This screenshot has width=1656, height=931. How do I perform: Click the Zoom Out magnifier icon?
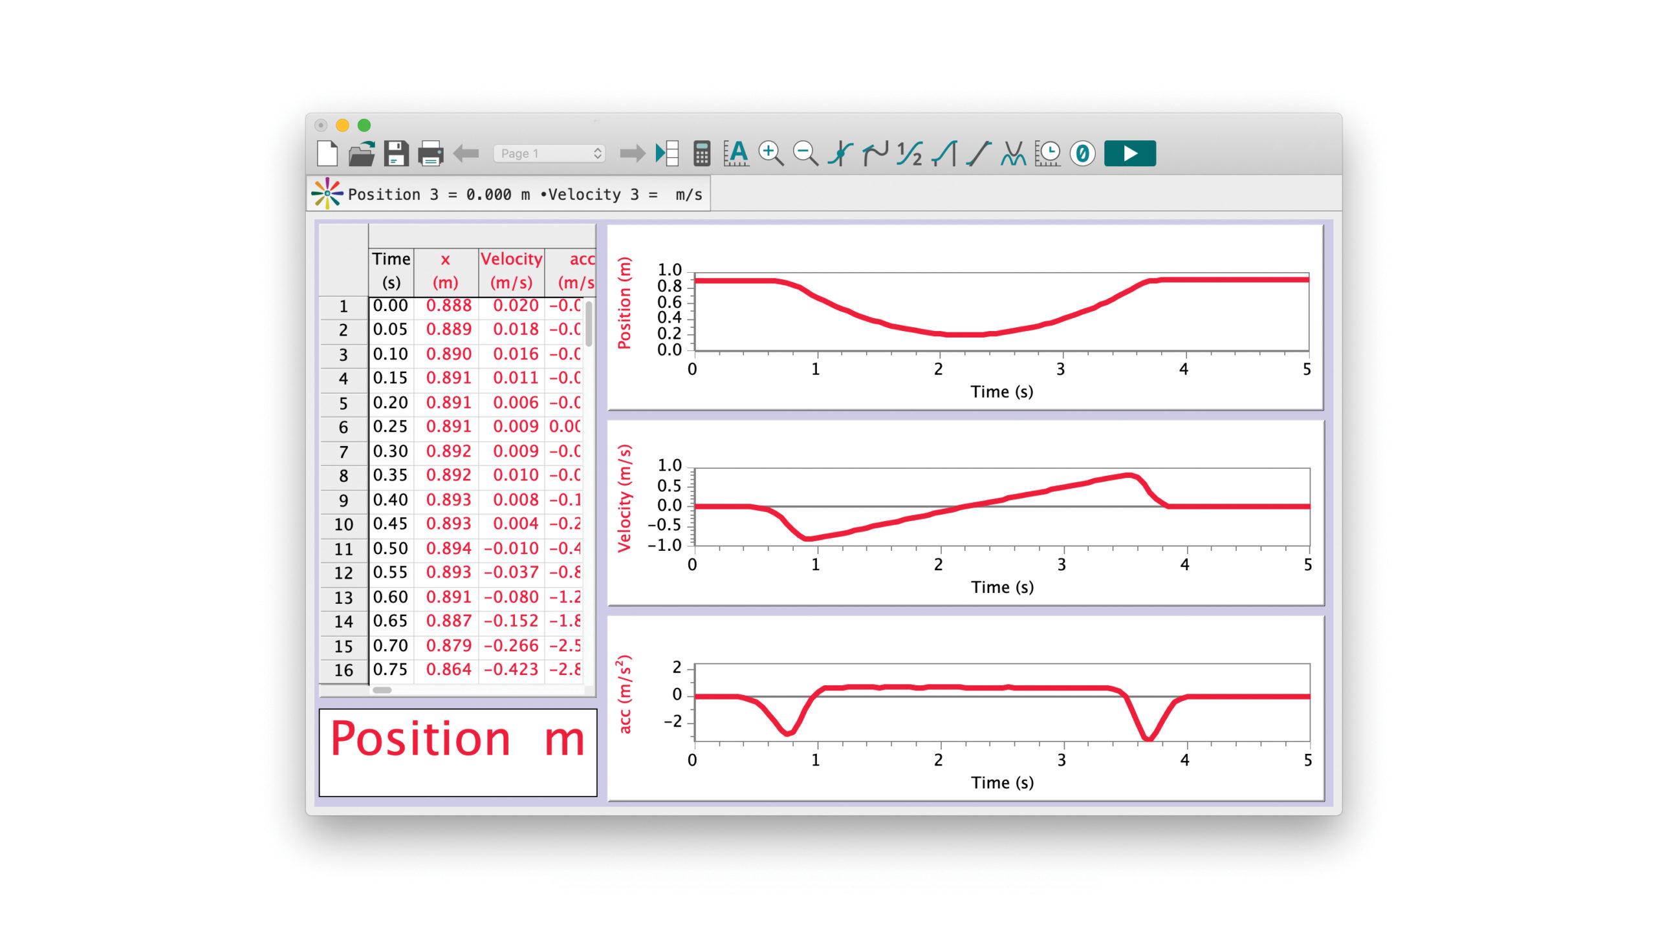coord(805,154)
